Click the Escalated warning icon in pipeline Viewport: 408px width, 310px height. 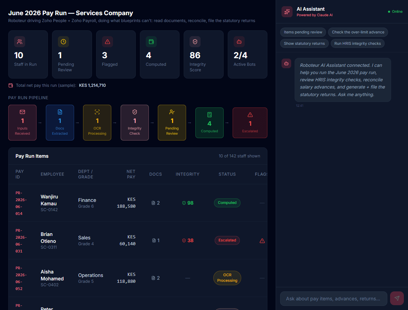pyautogui.click(x=250, y=115)
